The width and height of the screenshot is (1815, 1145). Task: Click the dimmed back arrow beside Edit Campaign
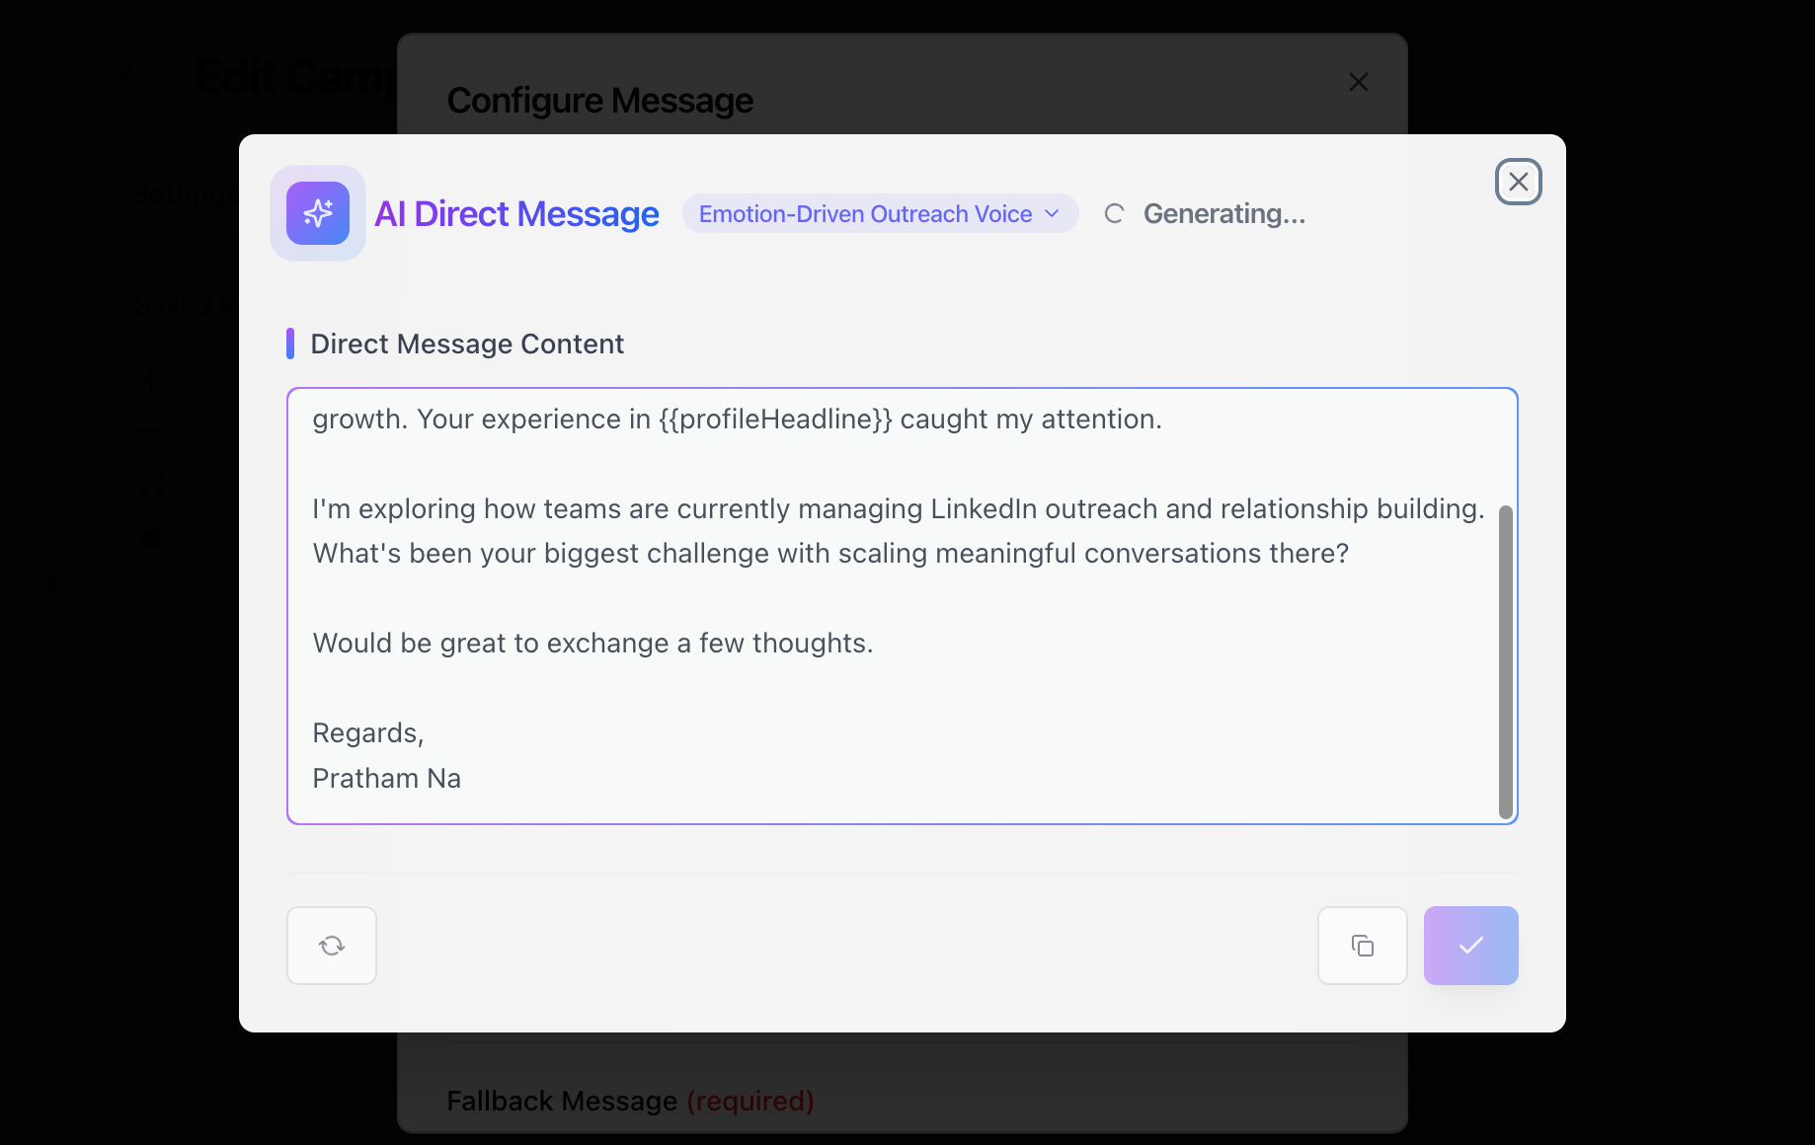pos(131,77)
